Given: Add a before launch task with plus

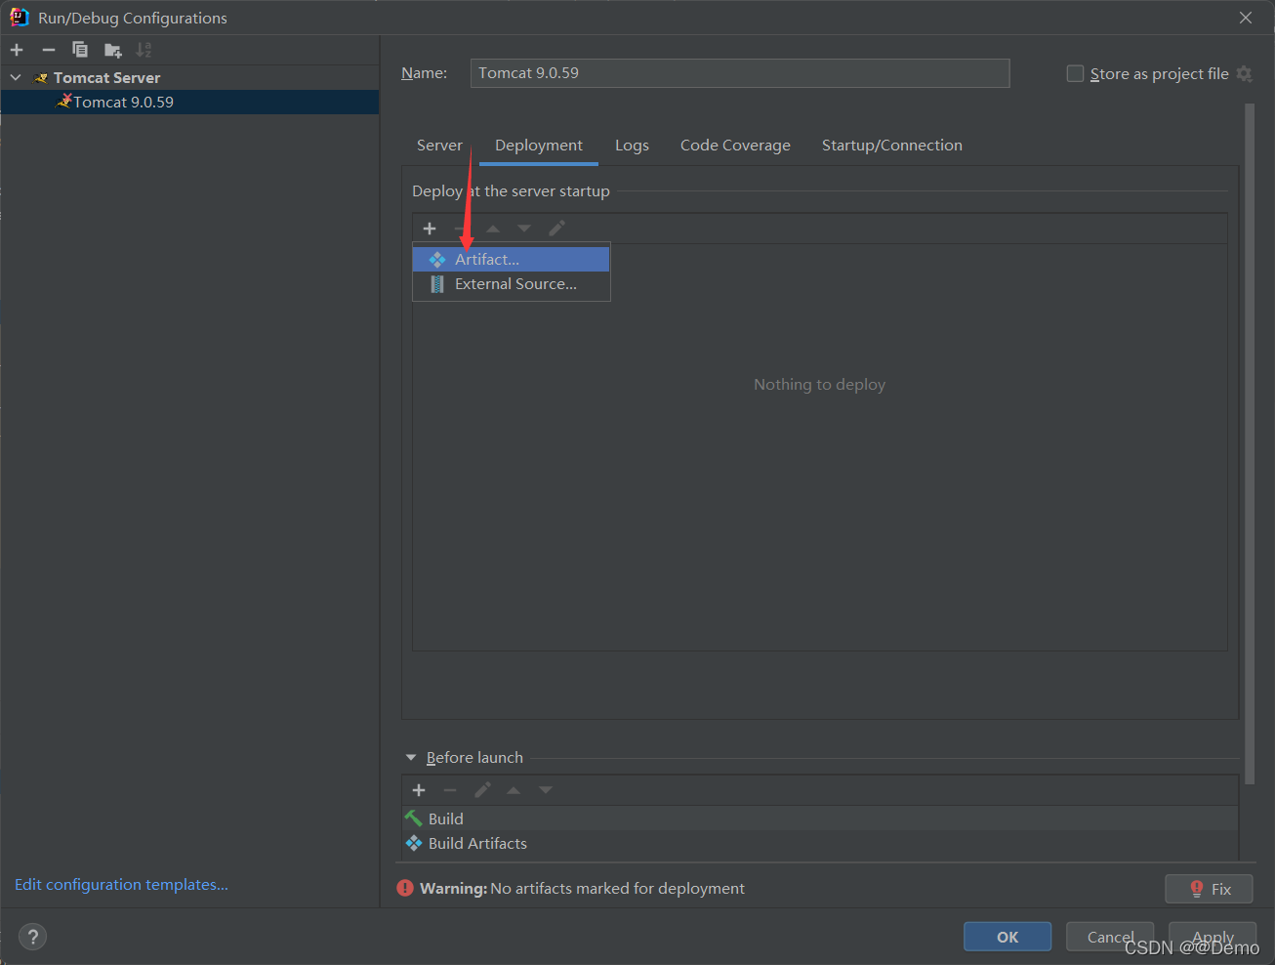Looking at the screenshot, I should 419,790.
